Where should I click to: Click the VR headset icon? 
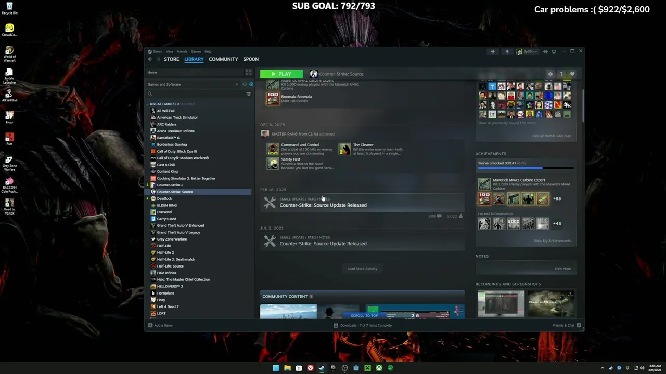[x=545, y=51]
